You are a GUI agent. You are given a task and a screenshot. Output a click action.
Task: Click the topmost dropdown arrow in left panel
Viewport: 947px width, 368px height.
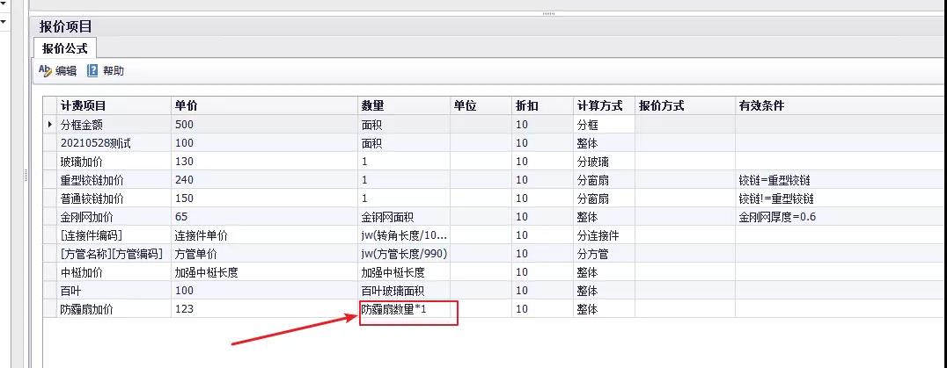click(4, 4)
